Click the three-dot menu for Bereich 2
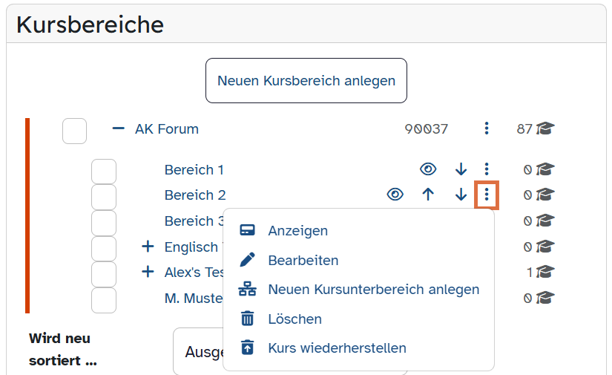The image size is (612, 375). point(487,195)
